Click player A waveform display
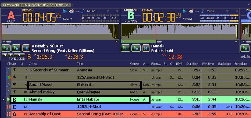This screenshot has height=118, width=251. 60,32
